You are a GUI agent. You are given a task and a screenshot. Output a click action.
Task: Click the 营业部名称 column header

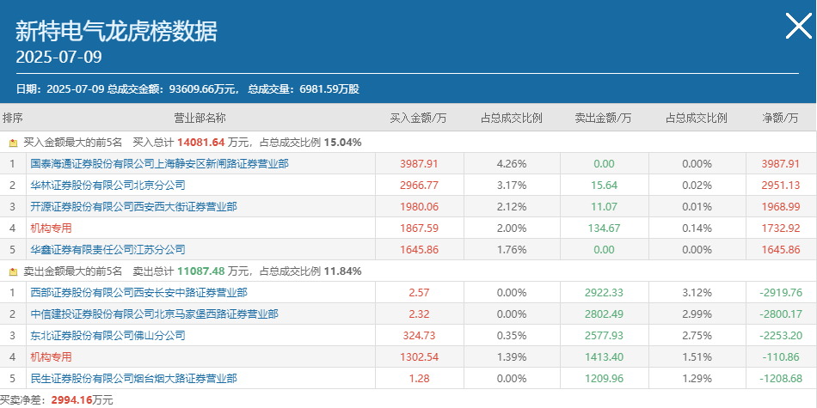200,119
